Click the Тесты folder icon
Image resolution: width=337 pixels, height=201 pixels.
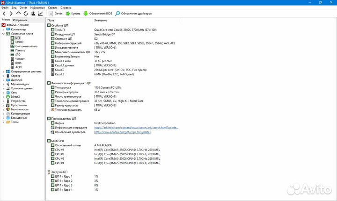pos(8,122)
